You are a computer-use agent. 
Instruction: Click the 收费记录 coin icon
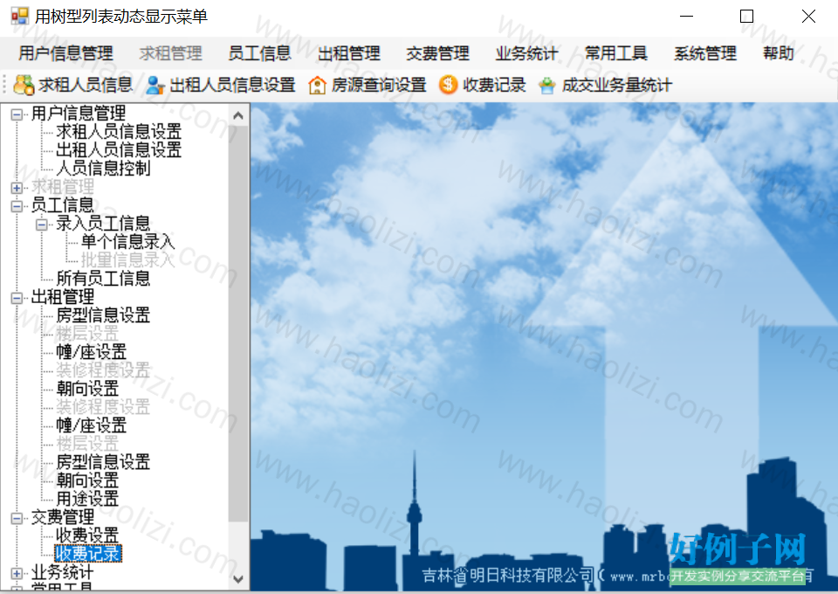(449, 85)
